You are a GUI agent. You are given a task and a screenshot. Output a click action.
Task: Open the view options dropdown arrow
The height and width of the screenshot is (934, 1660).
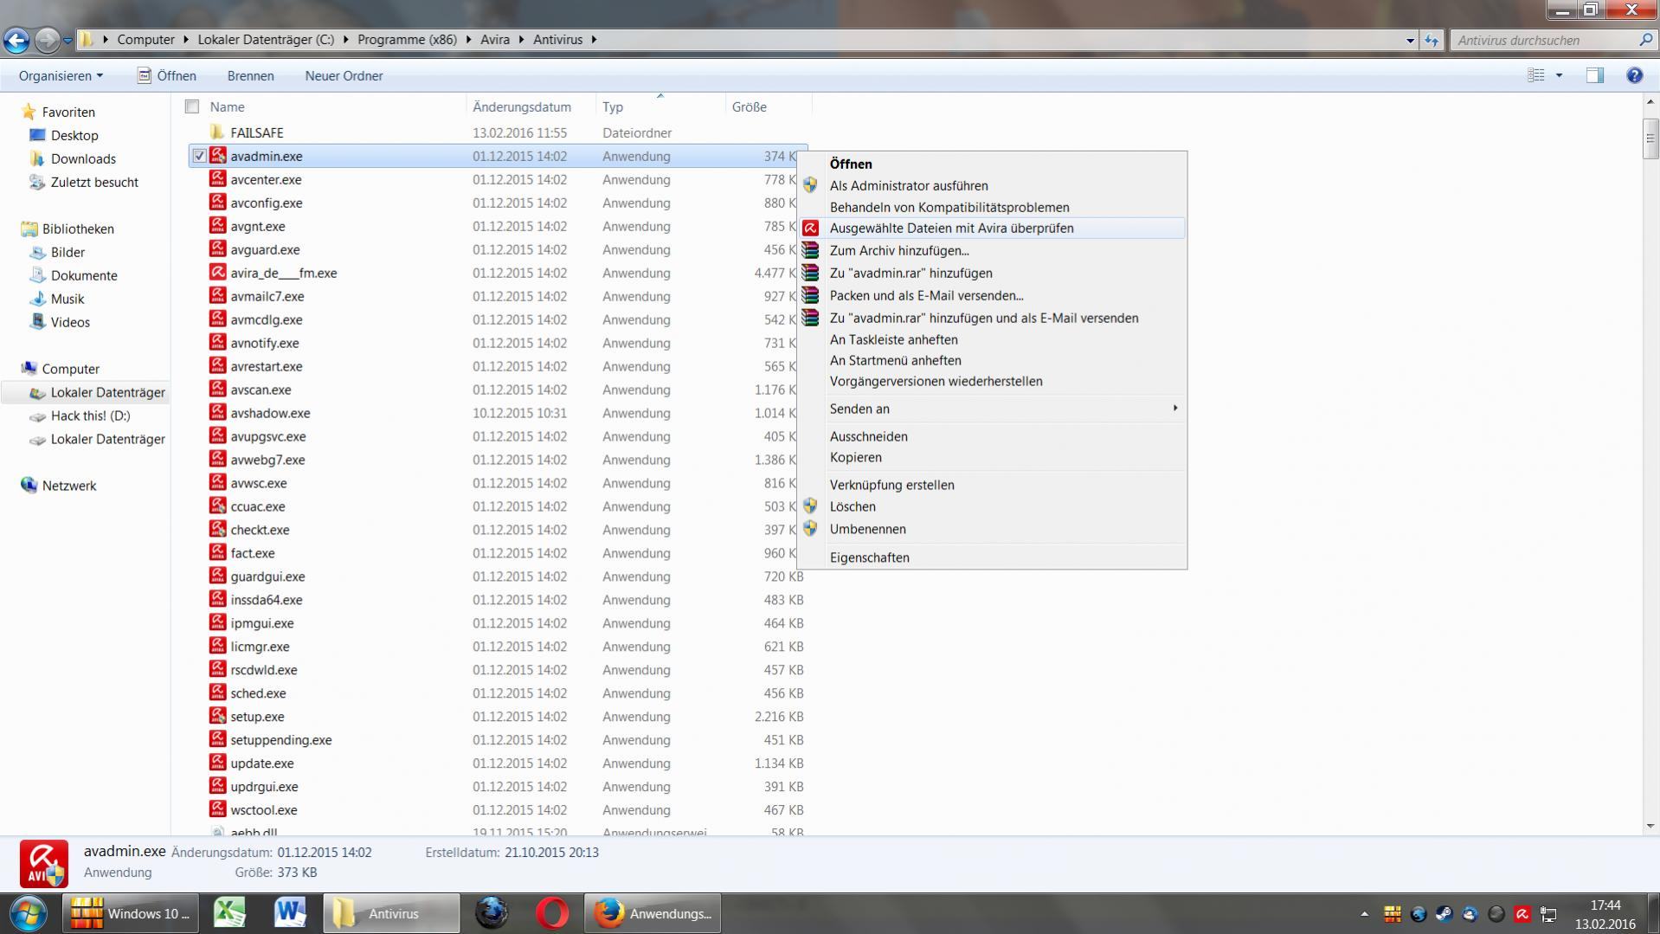click(x=1560, y=75)
